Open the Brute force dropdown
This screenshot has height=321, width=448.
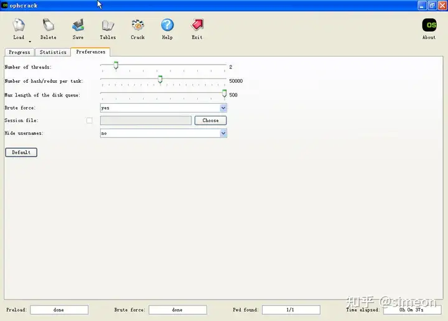click(164, 108)
